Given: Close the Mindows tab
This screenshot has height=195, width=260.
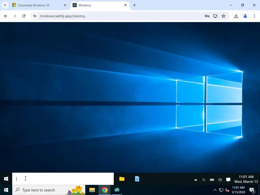Looking at the screenshot, I should point(125,5).
